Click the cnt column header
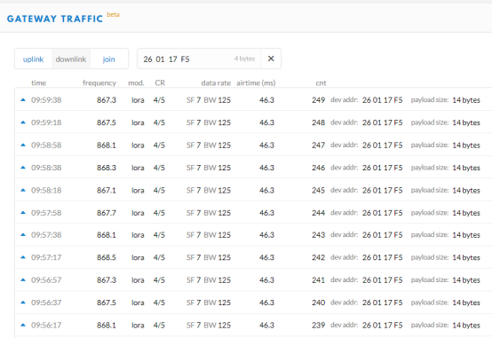The height and width of the screenshot is (338, 492). pyautogui.click(x=321, y=83)
